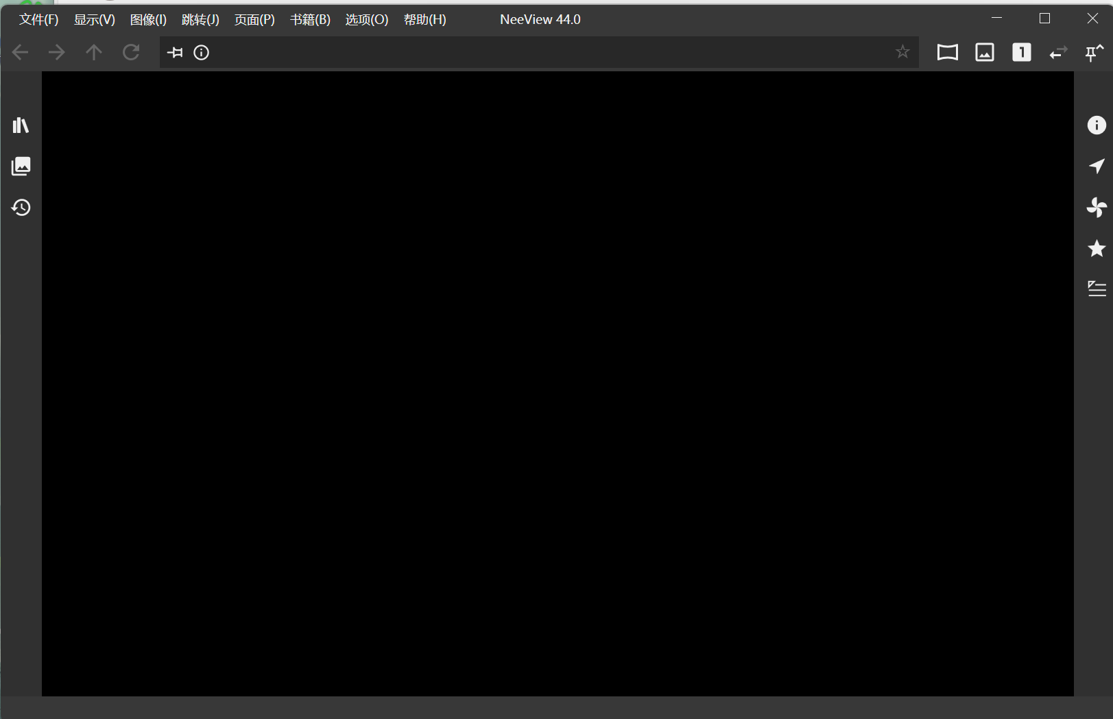Toggle the pin icon in address bar
Image resolution: width=1113 pixels, height=719 pixels.
coord(175,53)
